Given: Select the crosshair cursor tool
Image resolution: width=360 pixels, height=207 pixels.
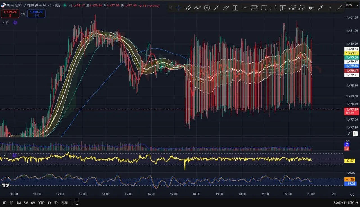Looking at the screenshot, I should pos(179,8).
